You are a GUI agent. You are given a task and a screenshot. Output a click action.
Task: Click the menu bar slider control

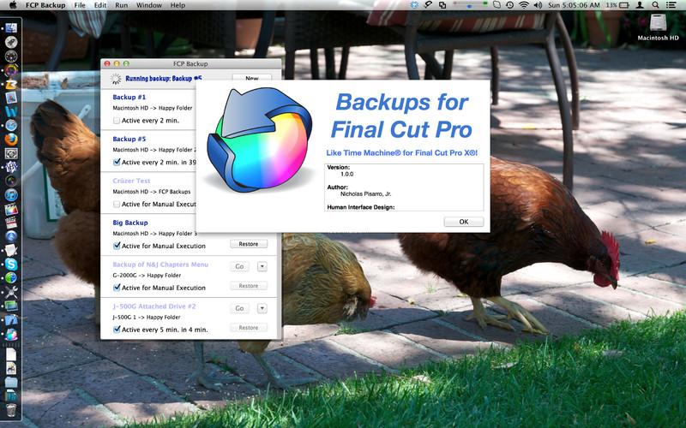[470, 5]
